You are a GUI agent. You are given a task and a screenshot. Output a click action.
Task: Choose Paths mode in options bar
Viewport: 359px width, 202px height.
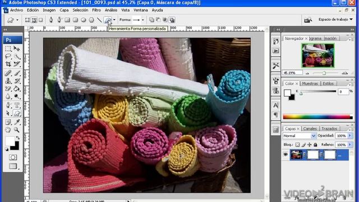[34, 20]
